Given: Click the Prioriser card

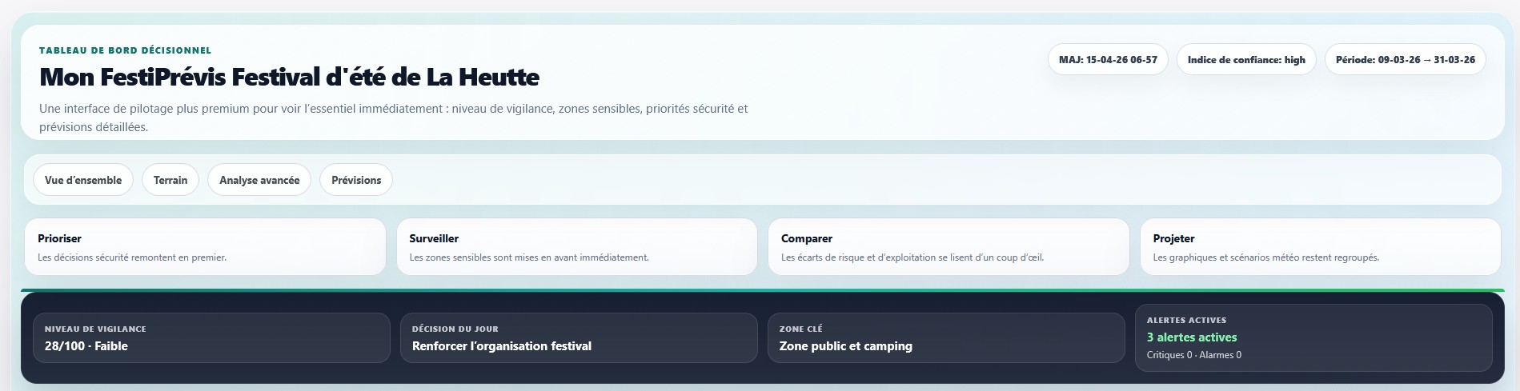Looking at the screenshot, I should coord(205,247).
